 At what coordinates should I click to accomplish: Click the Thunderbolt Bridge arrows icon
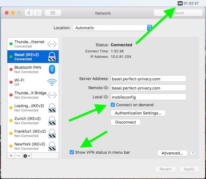pyautogui.click(x=52, y=95)
